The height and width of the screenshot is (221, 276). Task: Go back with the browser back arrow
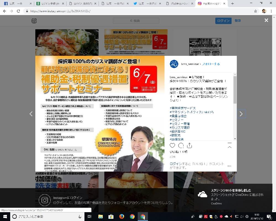[5, 11]
